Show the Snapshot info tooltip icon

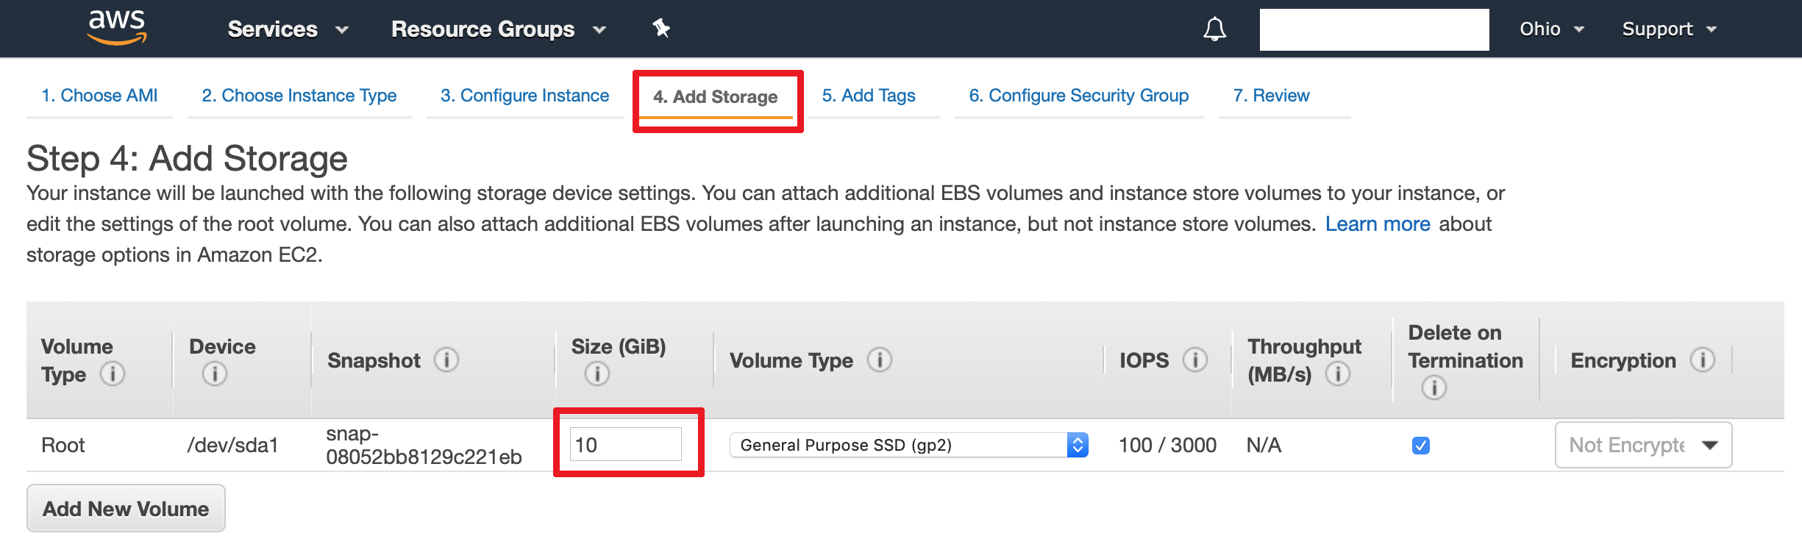[446, 360]
